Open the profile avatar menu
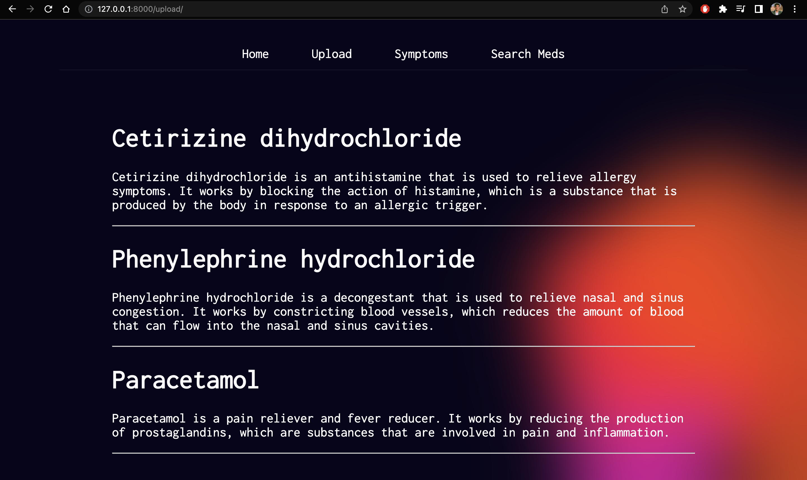 point(777,9)
